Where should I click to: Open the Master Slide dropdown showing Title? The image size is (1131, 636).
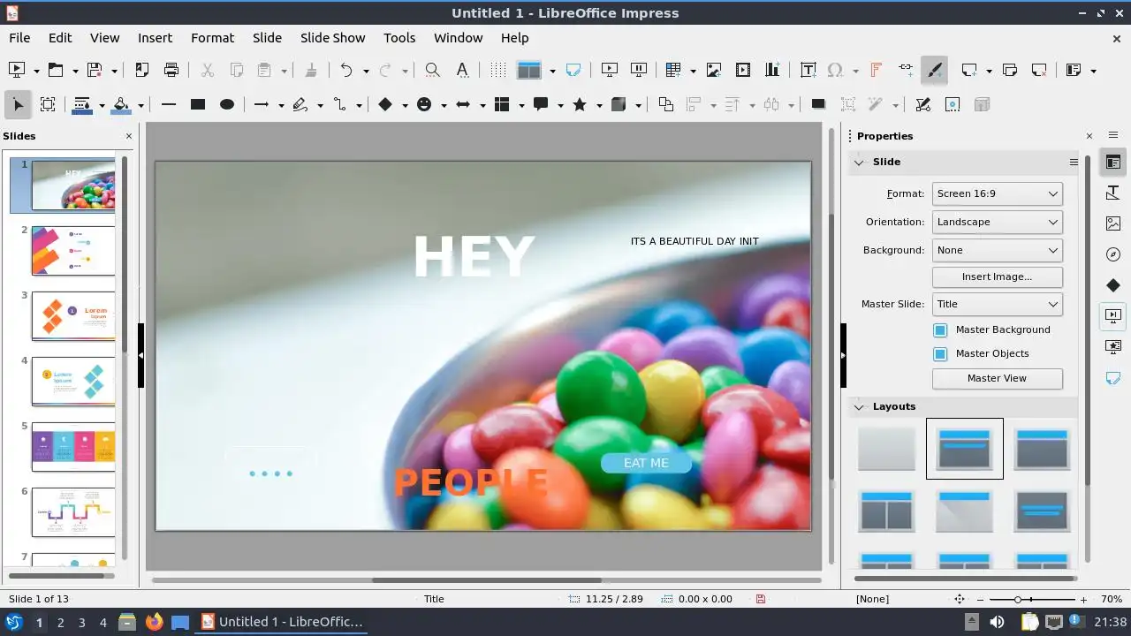click(x=998, y=304)
